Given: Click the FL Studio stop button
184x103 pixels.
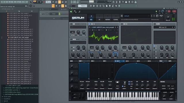Looking at the screenshot, I should click(41, 2).
